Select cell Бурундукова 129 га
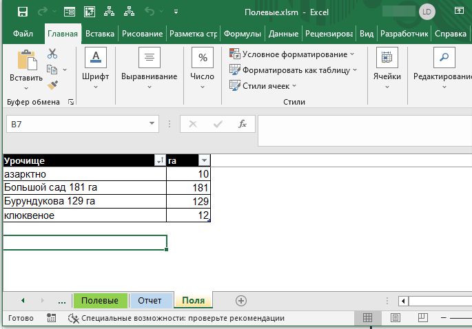472x329 pixels. [x=85, y=201]
